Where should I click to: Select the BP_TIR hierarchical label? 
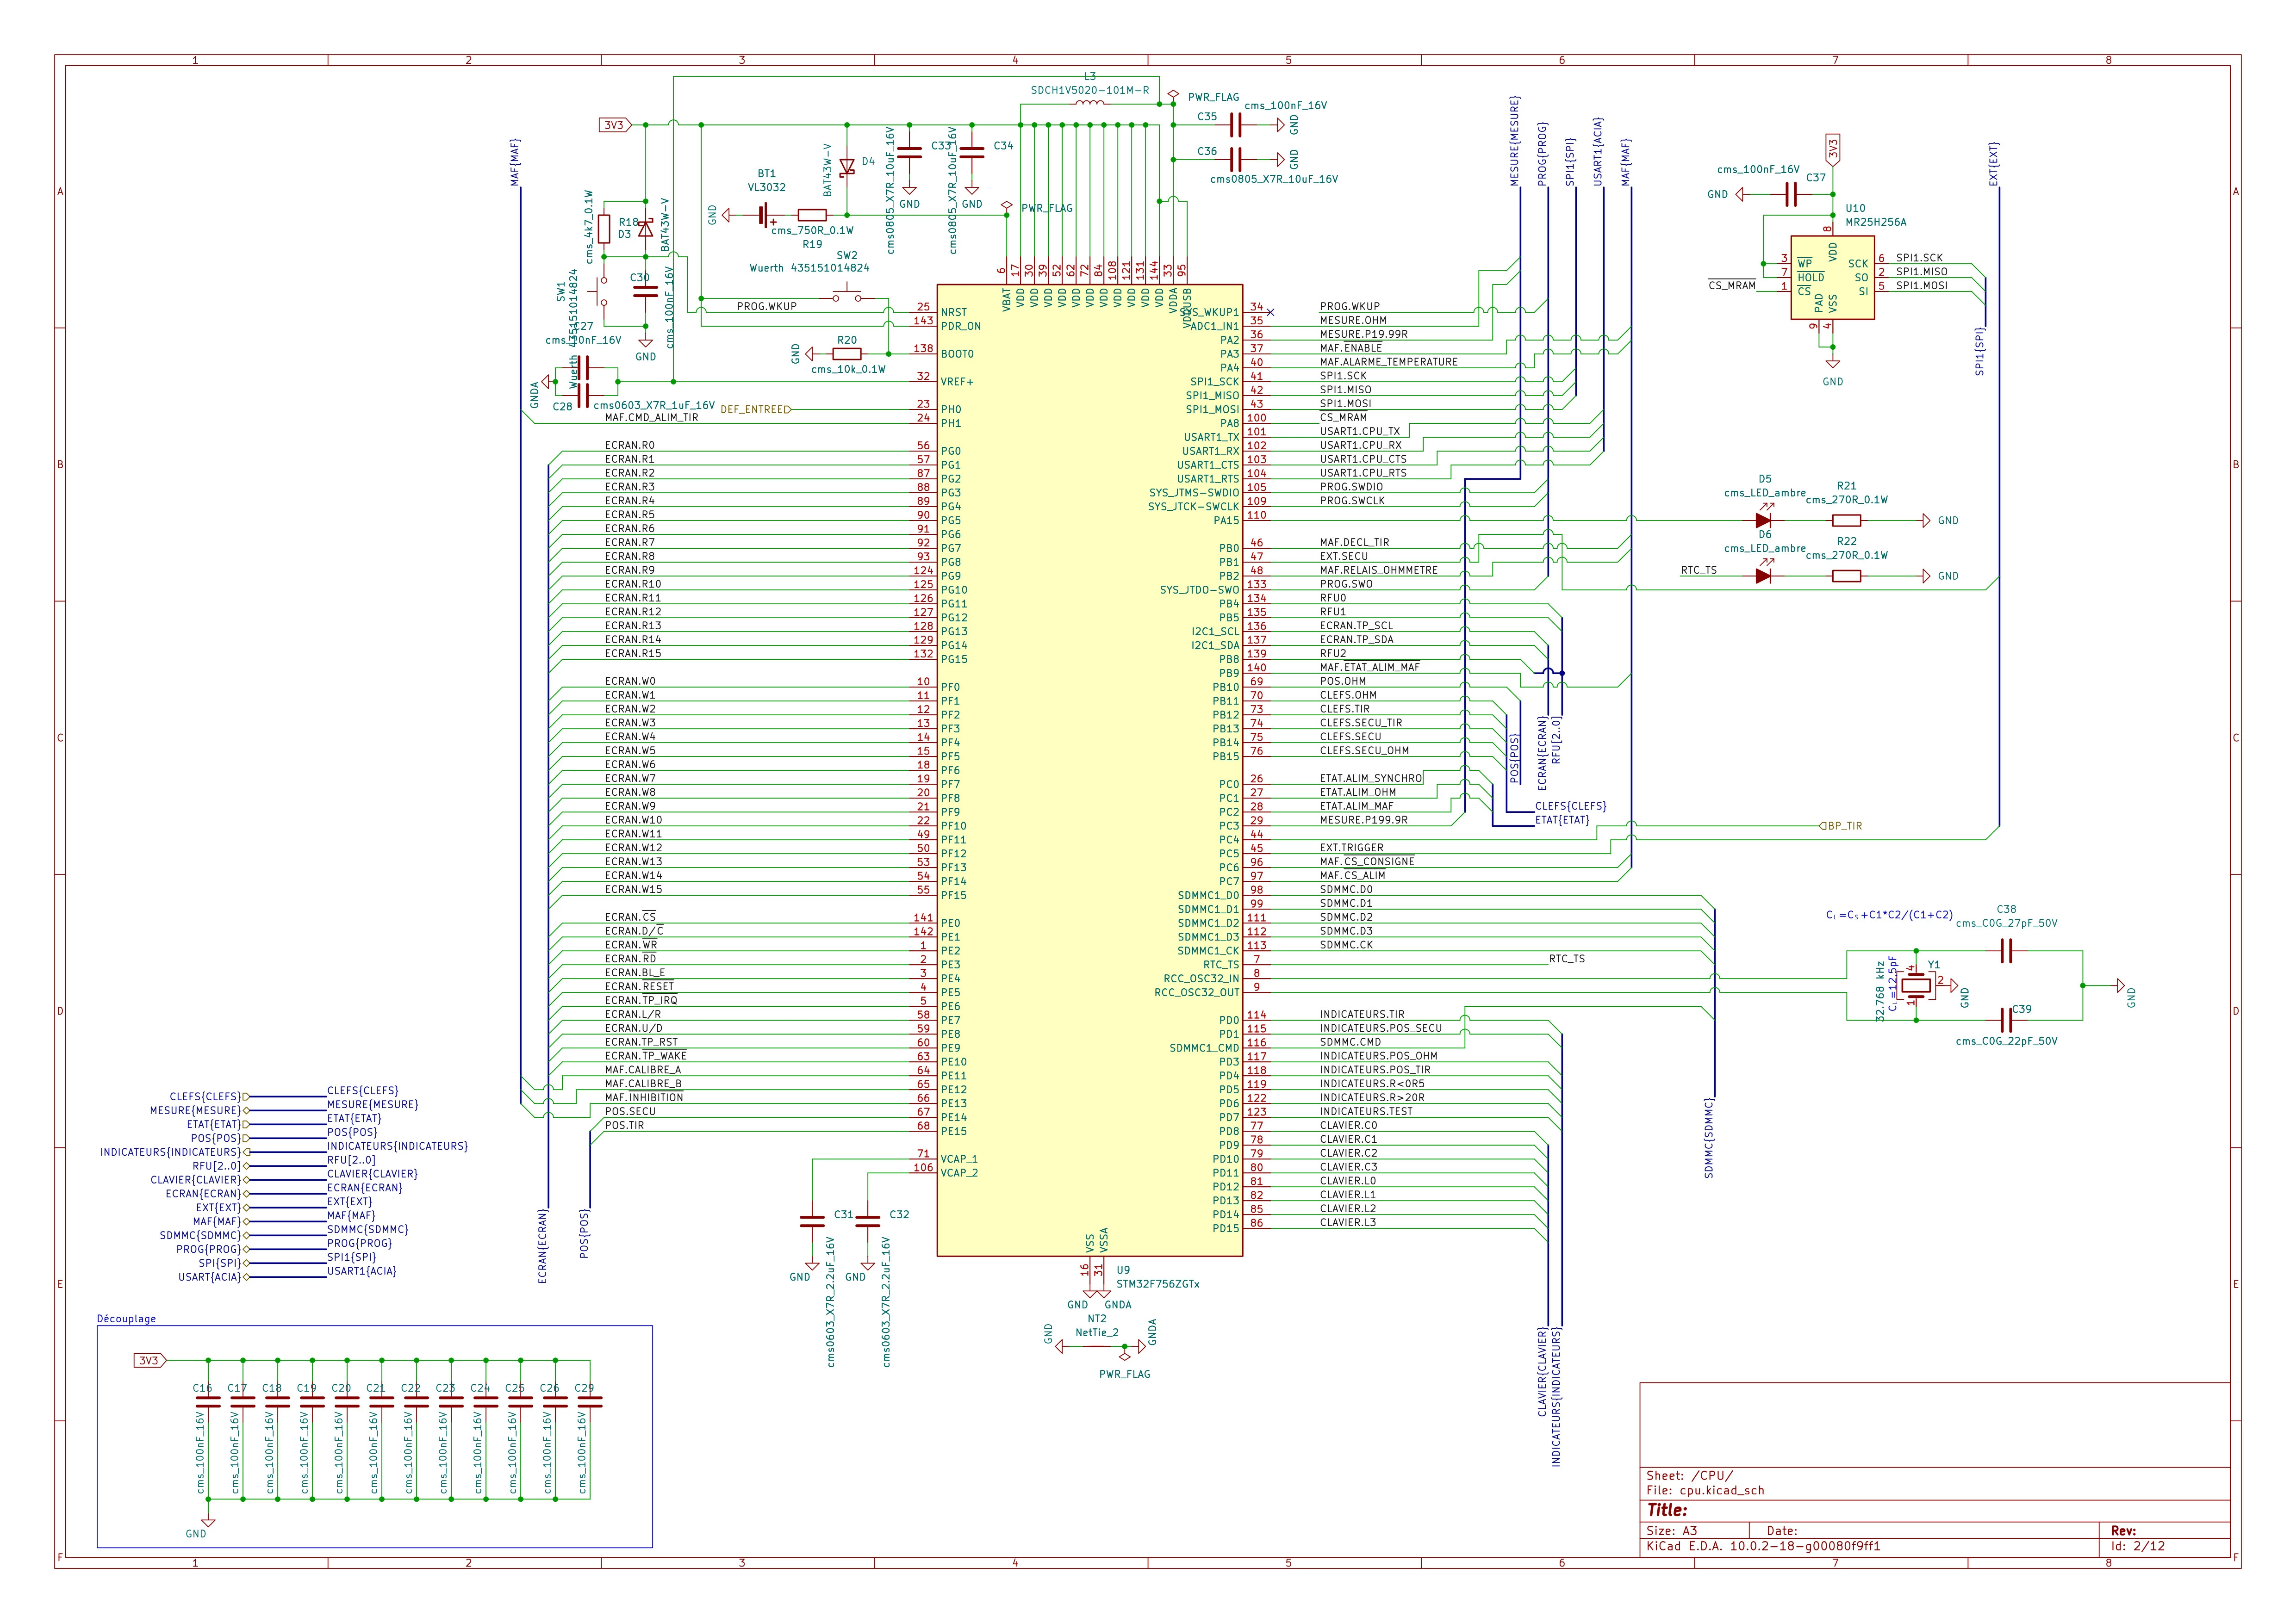point(1840,825)
